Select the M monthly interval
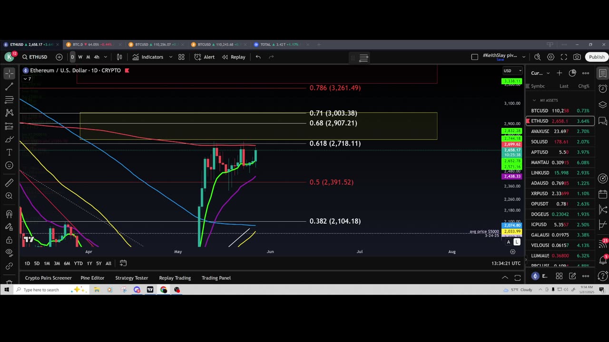The width and height of the screenshot is (609, 342). coord(88,57)
